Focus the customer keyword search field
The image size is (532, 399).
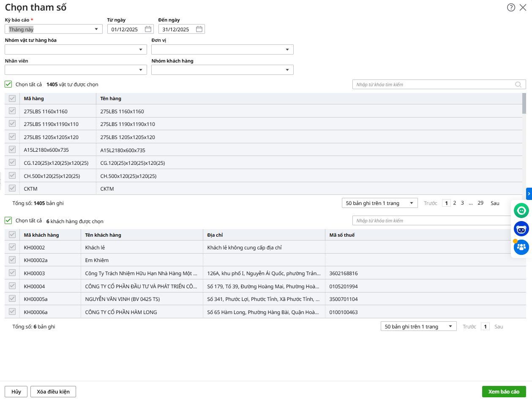coord(431,221)
